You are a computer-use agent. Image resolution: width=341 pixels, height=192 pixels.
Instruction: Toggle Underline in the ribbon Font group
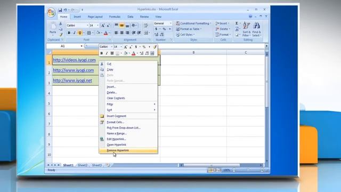[x=80, y=33]
